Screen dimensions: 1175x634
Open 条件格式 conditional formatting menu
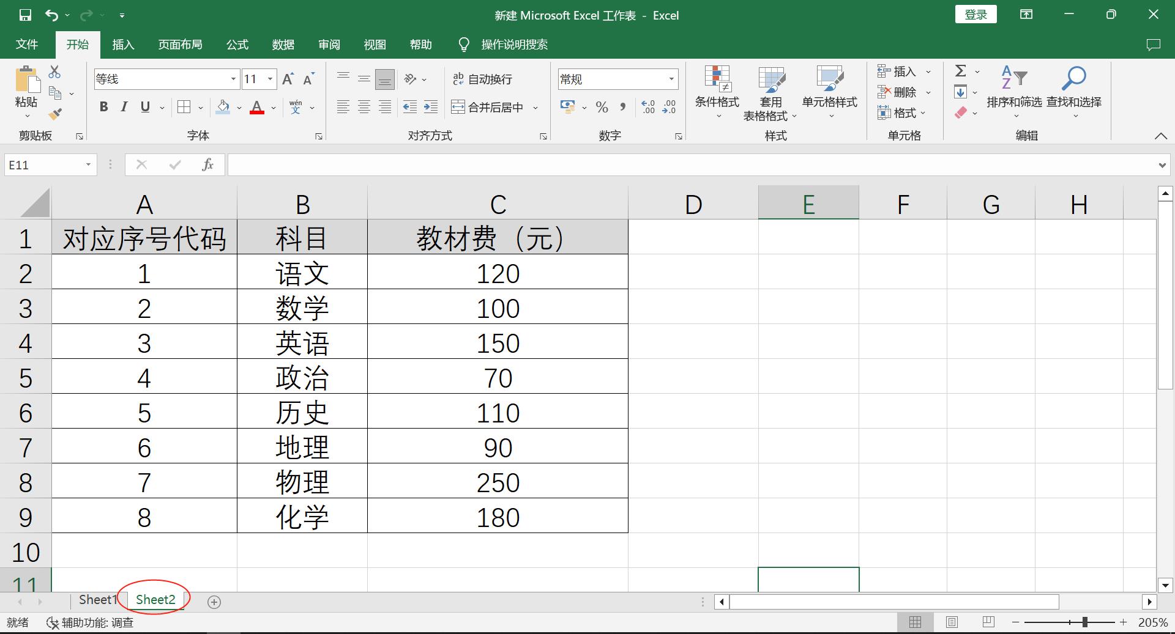pos(717,93)
